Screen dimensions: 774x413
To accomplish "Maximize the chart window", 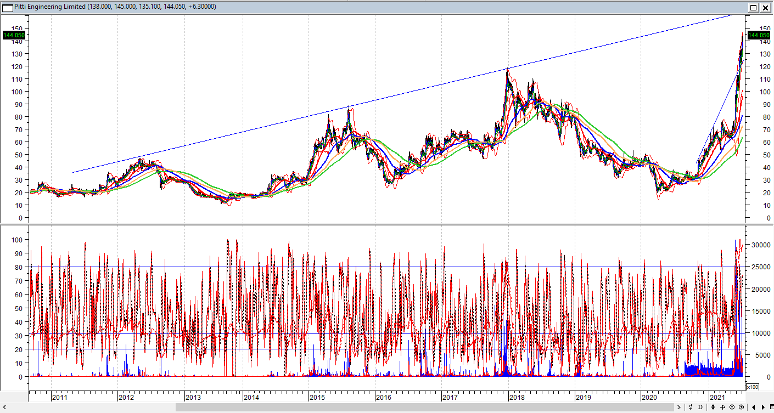I will pos(754,7).
